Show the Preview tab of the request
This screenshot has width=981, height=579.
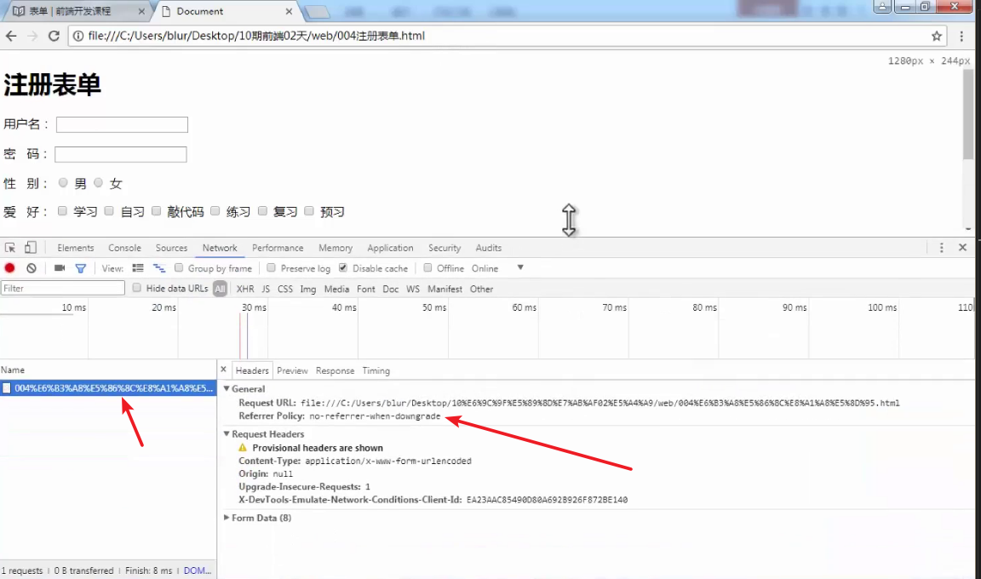tap(292, 370)
